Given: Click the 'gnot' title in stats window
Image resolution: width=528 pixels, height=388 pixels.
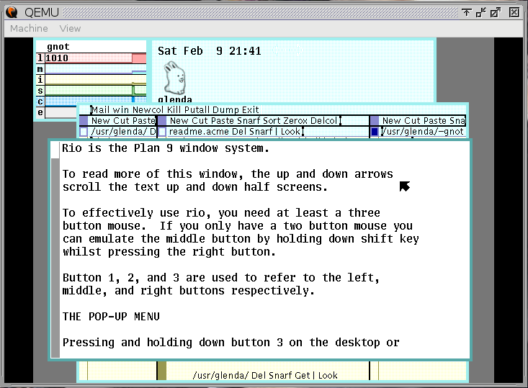Looking at the screenshot, I should pyautogui.click(x=58, y=47).
